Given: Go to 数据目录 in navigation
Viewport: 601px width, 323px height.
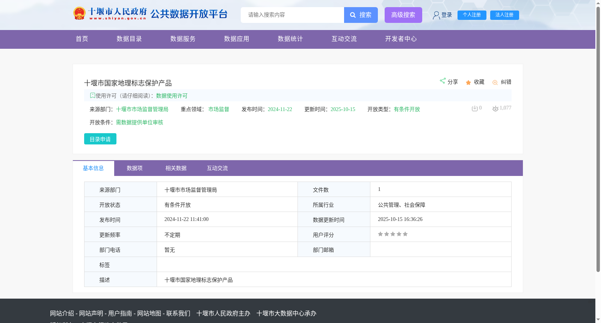Looking at the screenshot, I should (x=129, y=39).
